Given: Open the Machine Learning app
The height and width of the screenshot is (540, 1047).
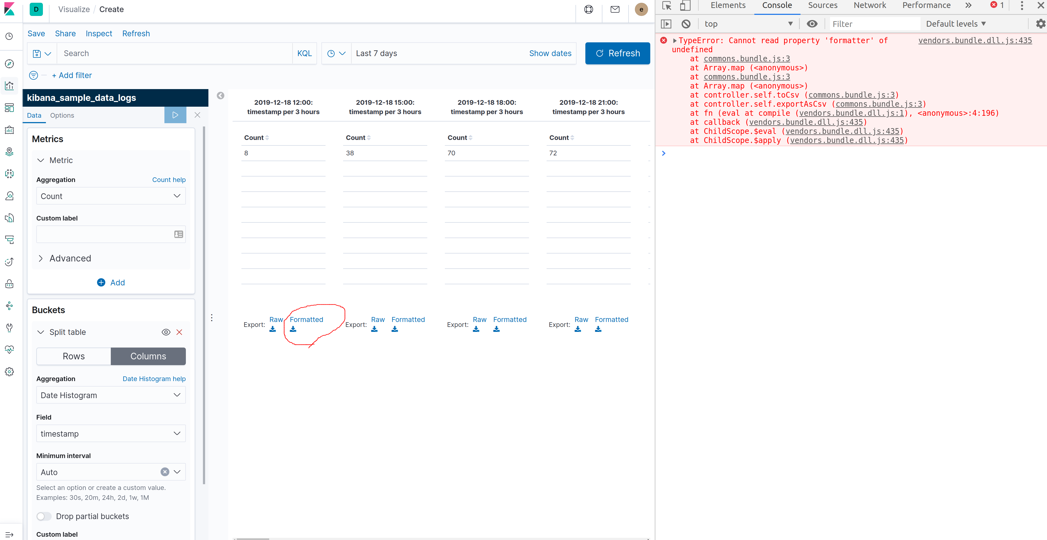Looking at the screenshot, I should tap(9, 173).
